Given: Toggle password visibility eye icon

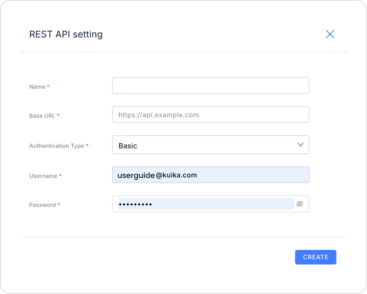Looking at the screenshot, I should click(x=300, y=204).
